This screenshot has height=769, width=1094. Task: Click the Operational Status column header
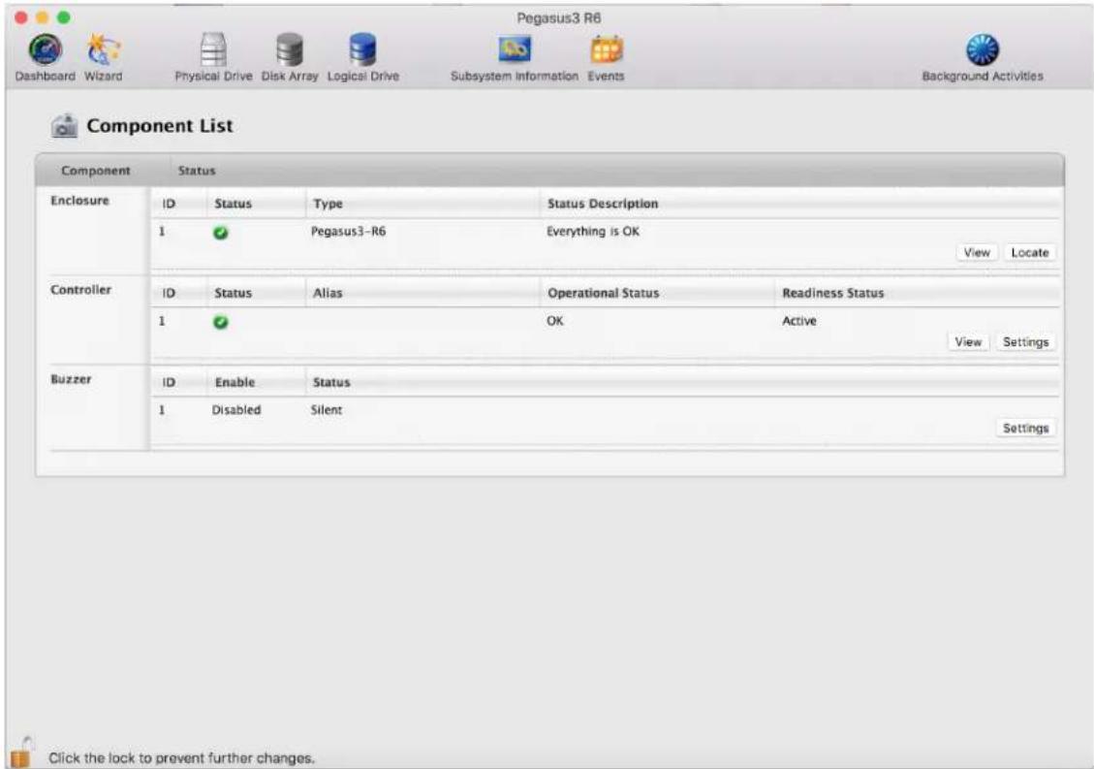point(603,294)
